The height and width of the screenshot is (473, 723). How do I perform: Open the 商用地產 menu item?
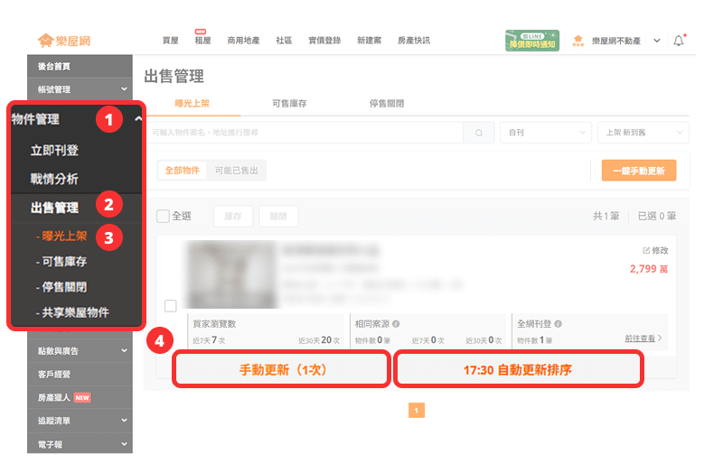(243, 41)
